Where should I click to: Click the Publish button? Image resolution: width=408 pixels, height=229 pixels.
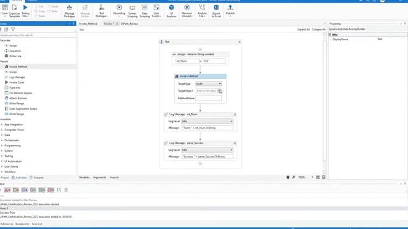[230, 11]
